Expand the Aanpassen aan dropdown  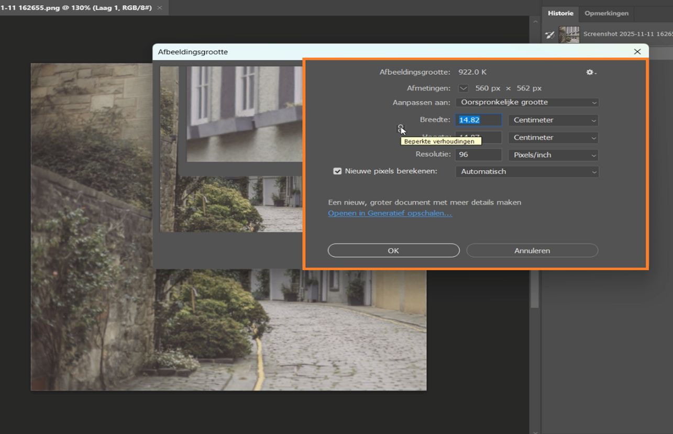coord(527,103)
